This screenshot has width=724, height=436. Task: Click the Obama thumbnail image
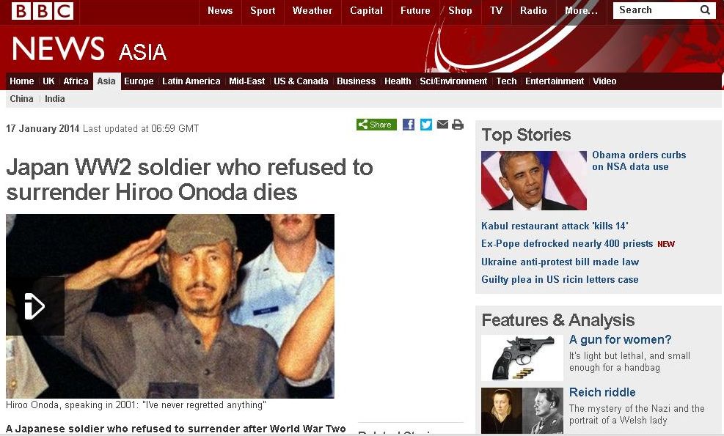pos(534,180)
